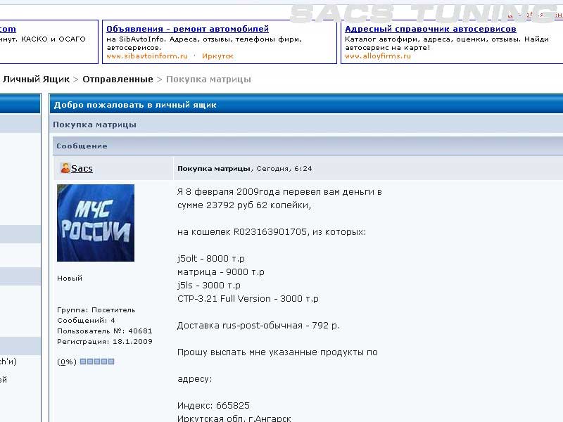Go to Личный Ящик breadcrumb

tap(36, 79)
